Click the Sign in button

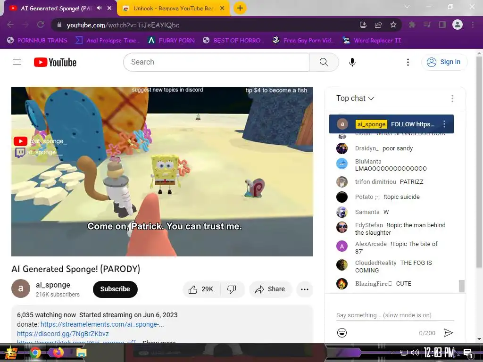click(x=444, y=62)
